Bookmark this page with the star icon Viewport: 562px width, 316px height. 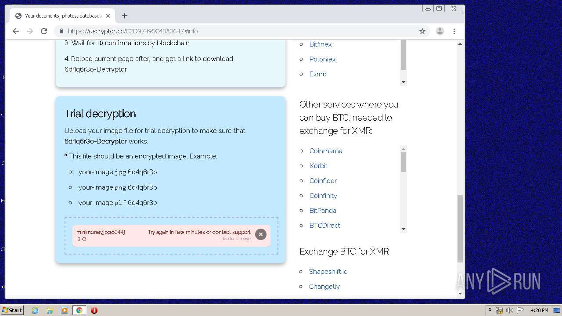(x=422, y=31)
